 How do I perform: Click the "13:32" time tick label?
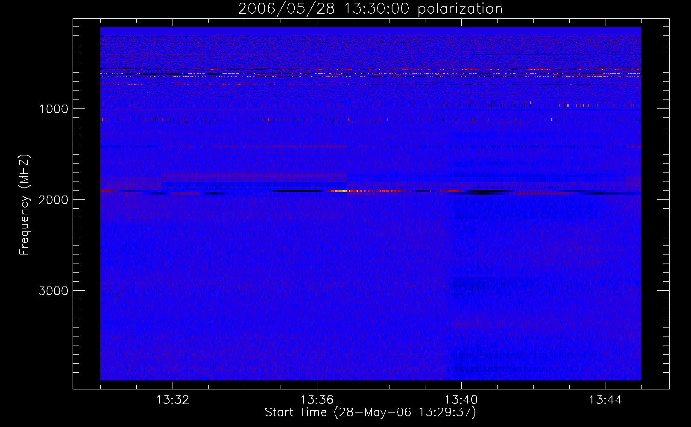173,400
